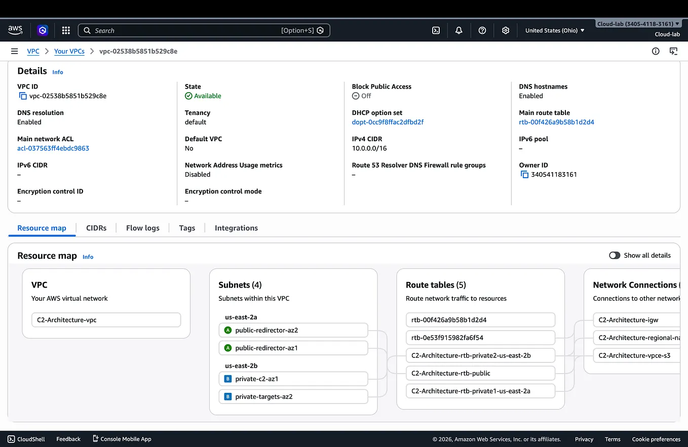This screenshot has width=688, height=447.
Task: Open the Cloud-lab account dropdown
Action: [638, 24]
